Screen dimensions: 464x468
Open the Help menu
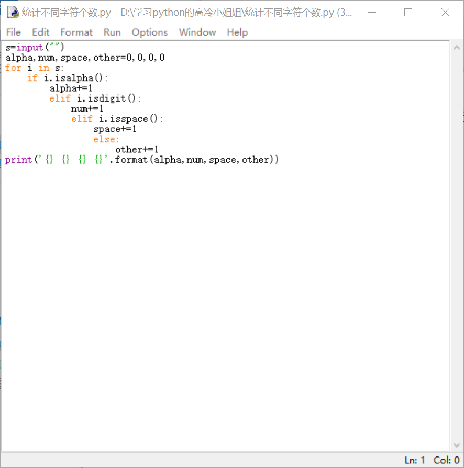pos(237,32)
